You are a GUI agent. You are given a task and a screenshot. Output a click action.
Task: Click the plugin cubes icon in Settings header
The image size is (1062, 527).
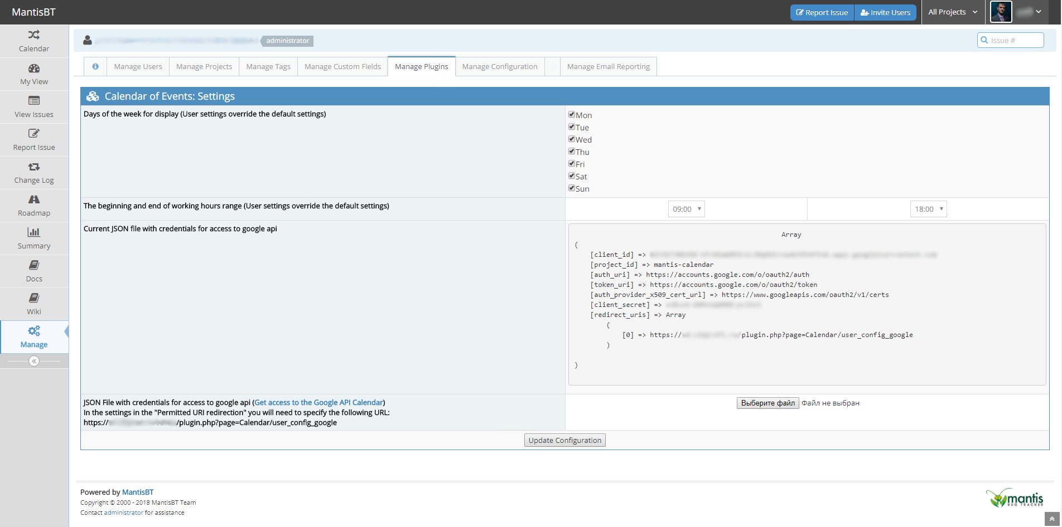coord(93,96)
